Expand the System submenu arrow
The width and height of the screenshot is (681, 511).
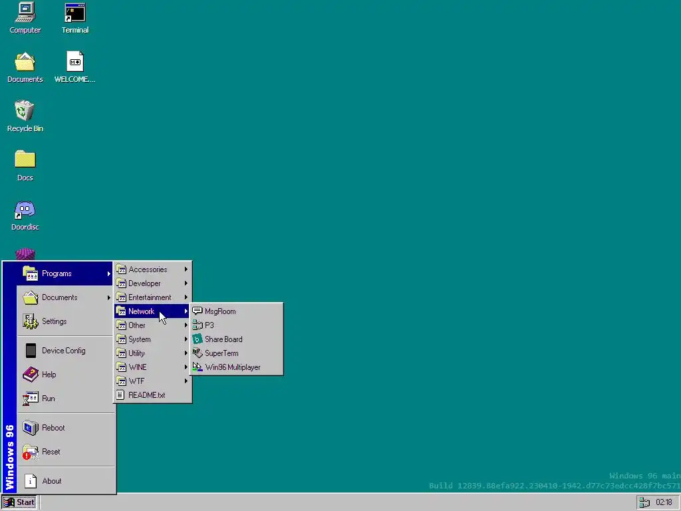click(x=186, y=339)
